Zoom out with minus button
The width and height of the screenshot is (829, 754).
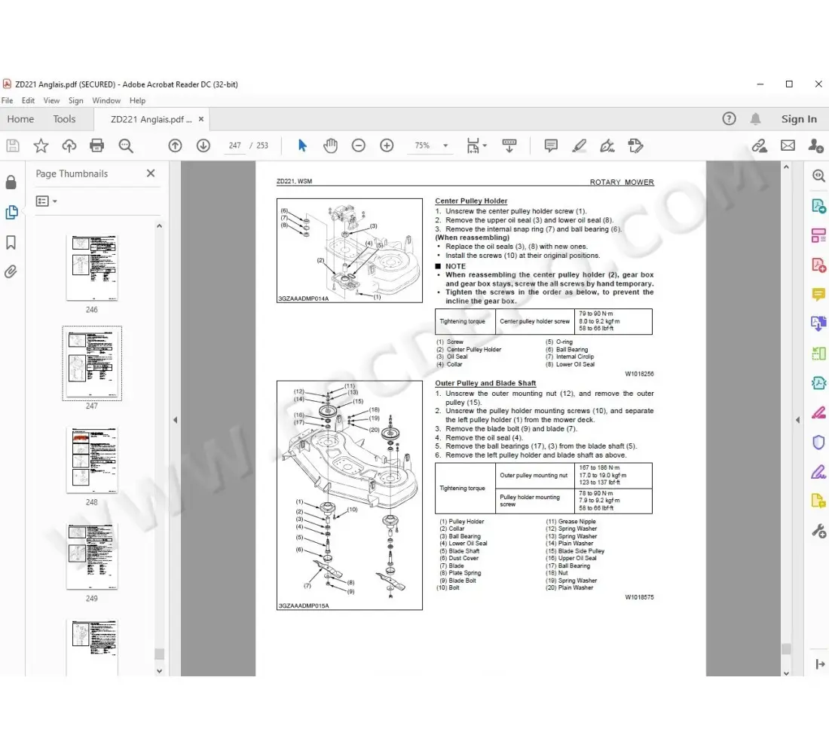(359, 146)
